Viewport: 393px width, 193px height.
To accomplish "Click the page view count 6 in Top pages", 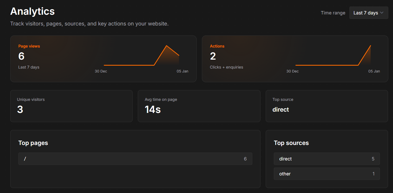I will [245, 159].
